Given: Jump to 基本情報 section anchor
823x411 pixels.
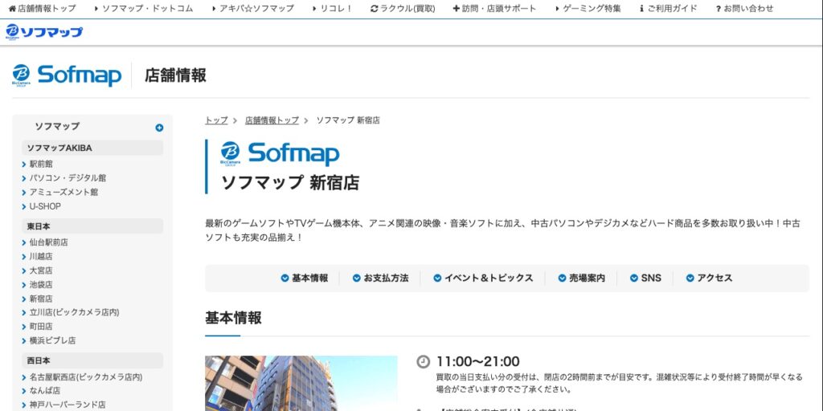Looking at the screenshot, I should coord(305,279).
